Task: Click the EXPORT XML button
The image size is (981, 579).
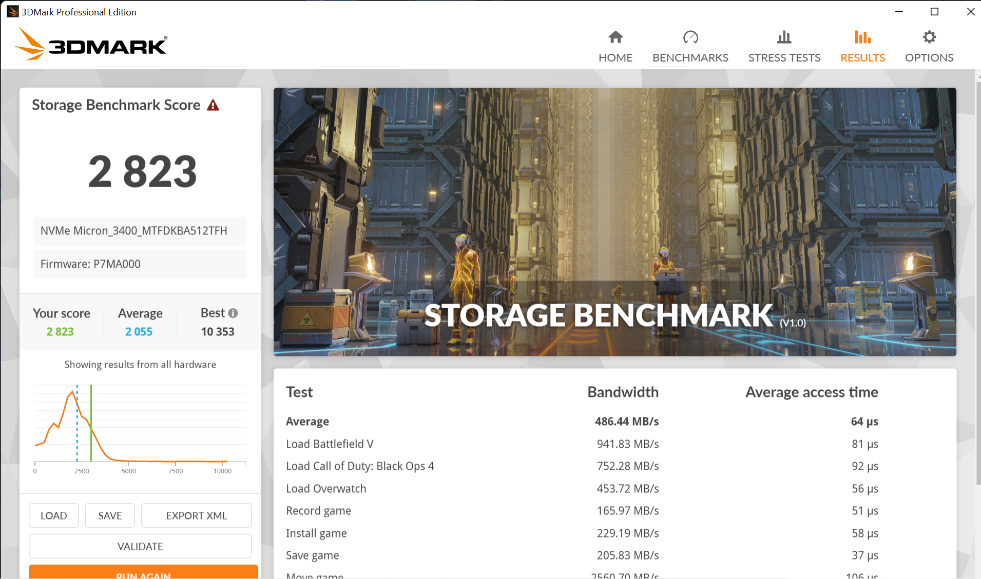Action: [197, 515]
